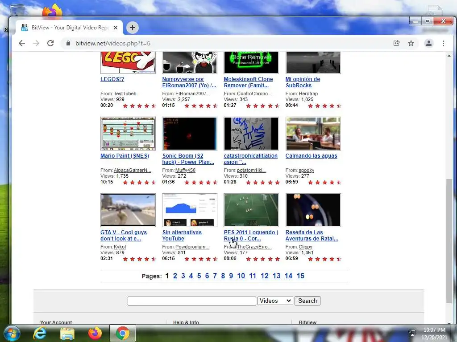This screenshot has width=457, height=342.
Task: Open the Windows Start menu
Action: (12, 333)
